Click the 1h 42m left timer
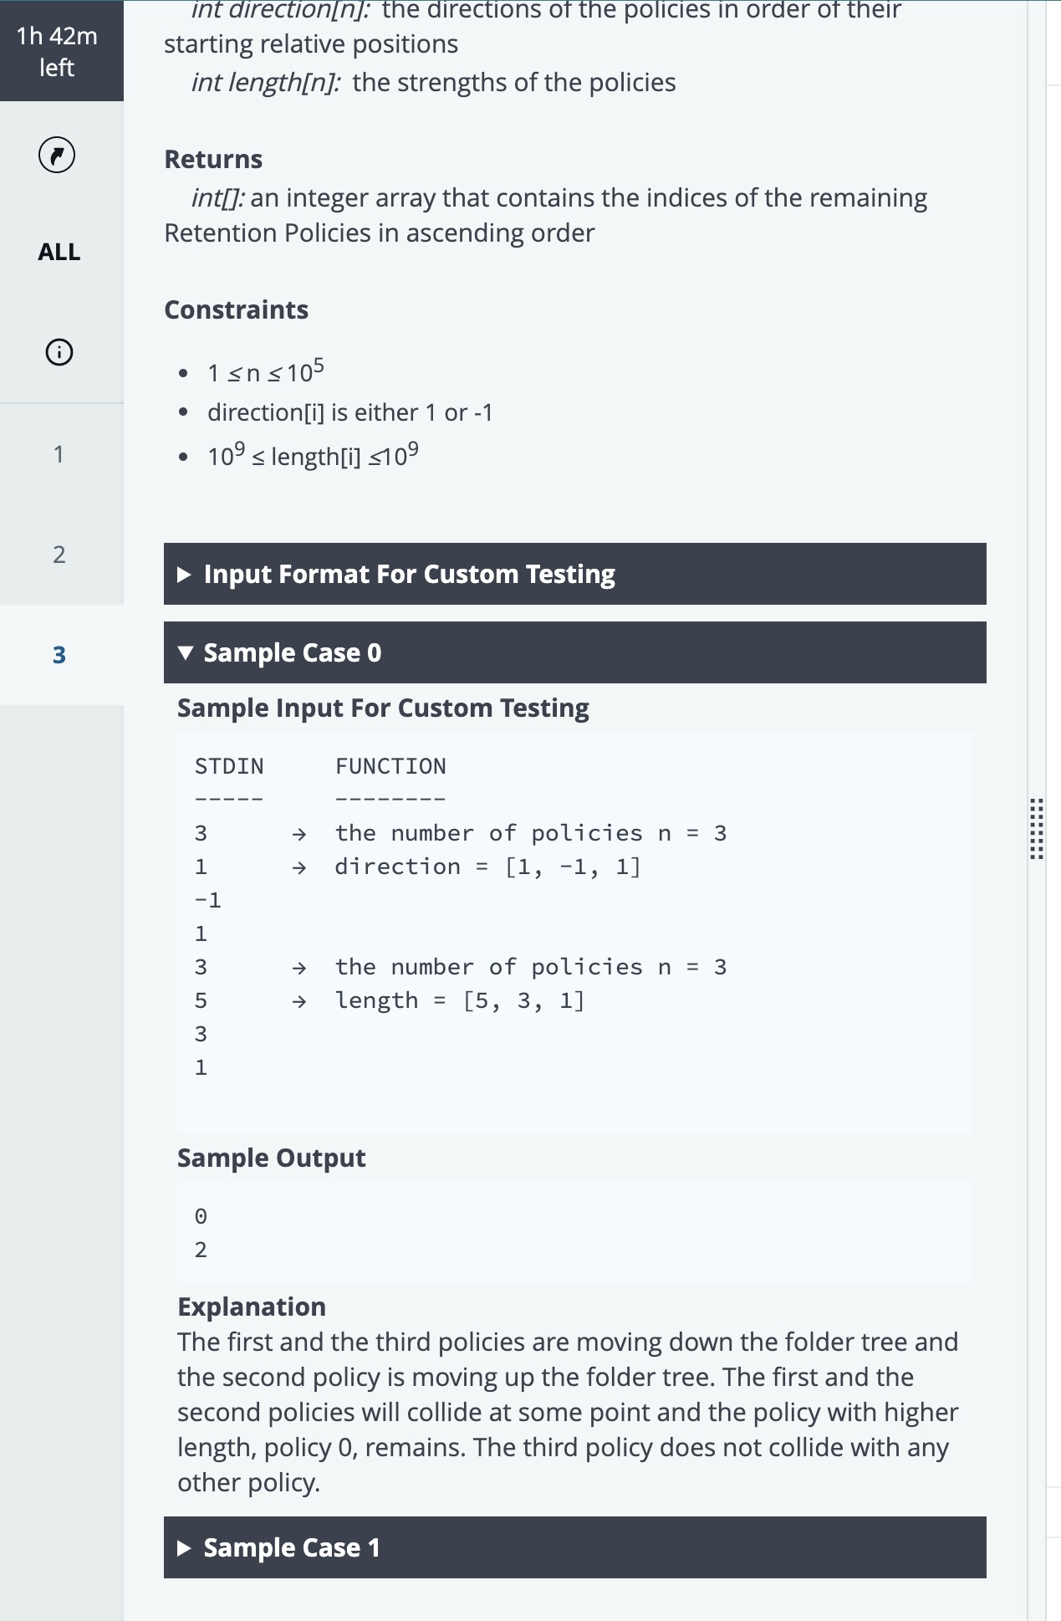 pos(57,51)
